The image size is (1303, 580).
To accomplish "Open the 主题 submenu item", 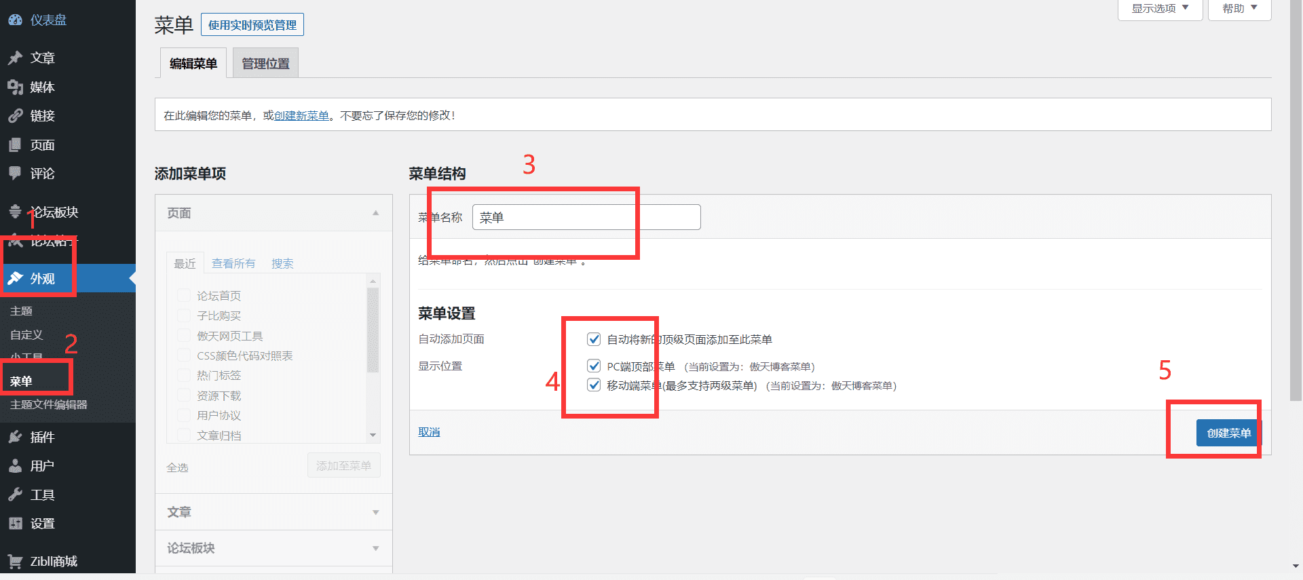I will 21,311.
